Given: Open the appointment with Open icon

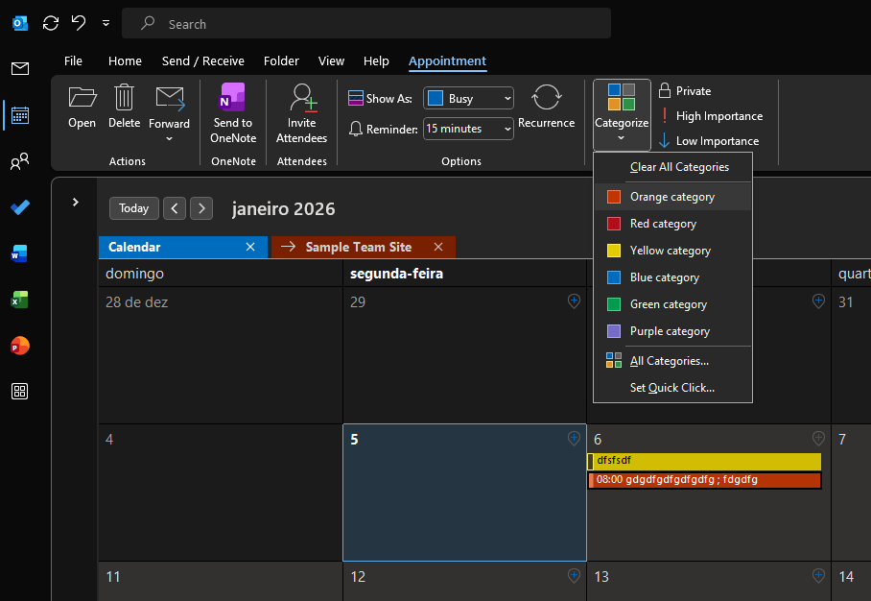Looking at the screenshot, I should click(82, 108).
